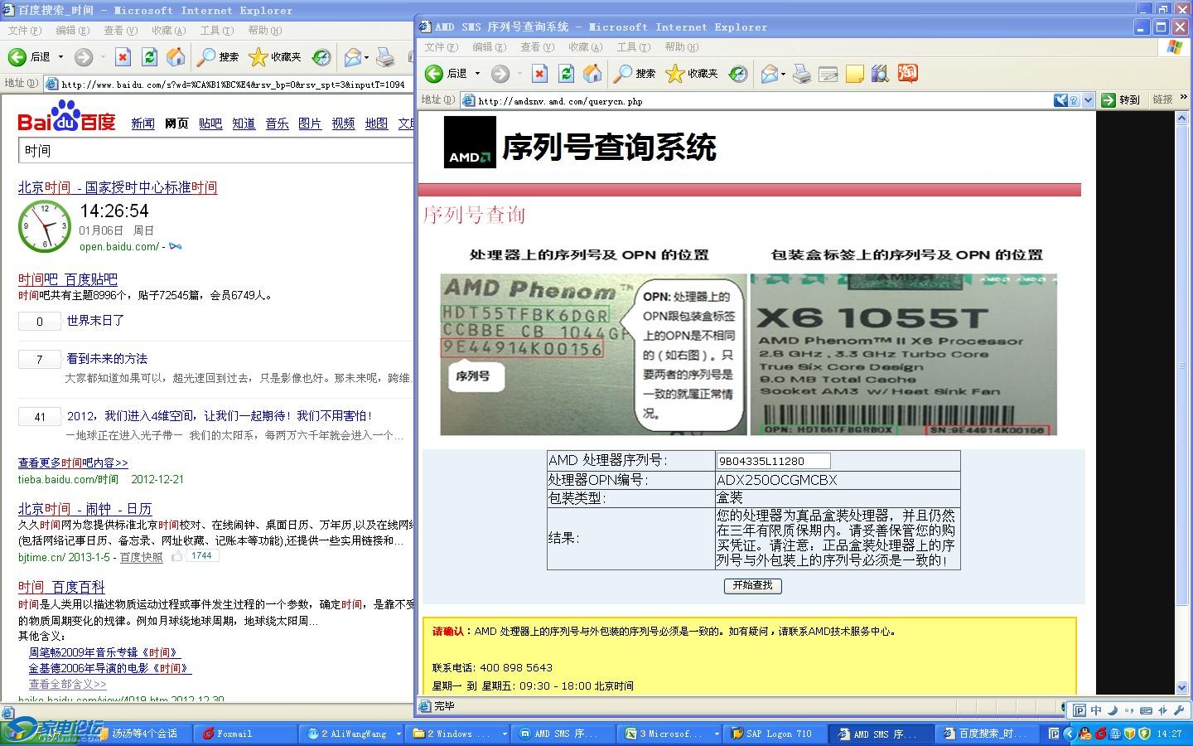
Task: Open search pane in the AMD SMS window
Action: tap(635, 74)
